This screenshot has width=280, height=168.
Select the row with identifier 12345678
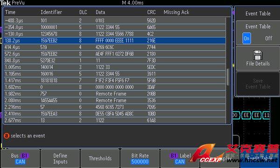115,34
